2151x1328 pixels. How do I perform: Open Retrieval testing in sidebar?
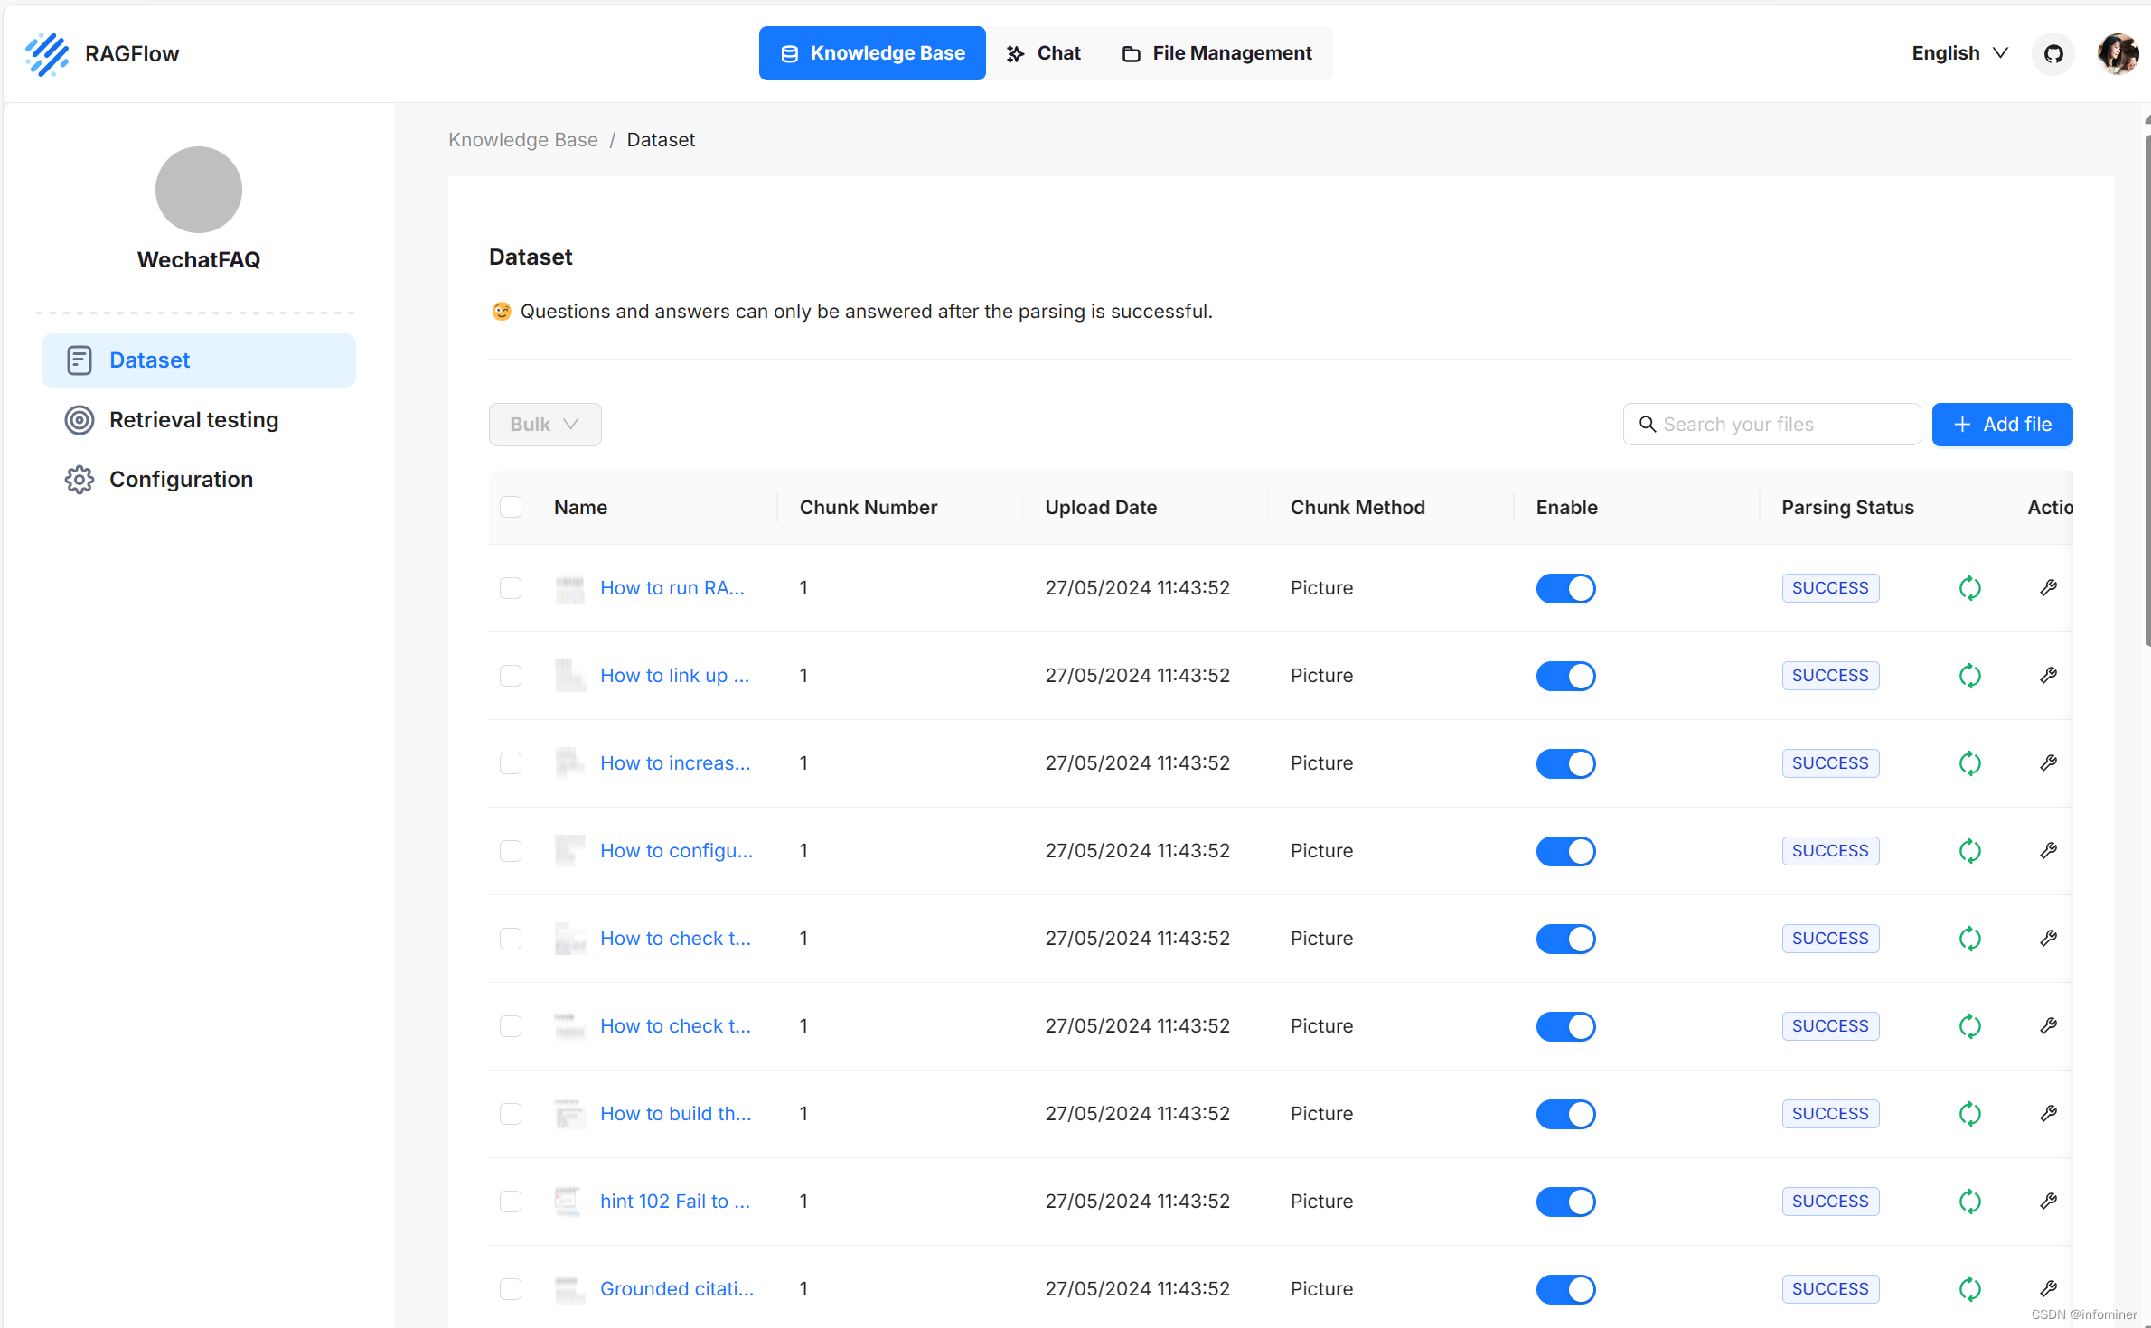193,420
